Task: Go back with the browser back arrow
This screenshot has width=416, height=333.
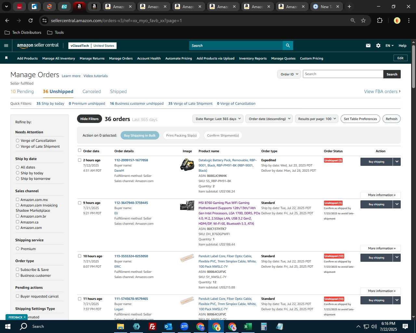Action: tap(7, 20)
